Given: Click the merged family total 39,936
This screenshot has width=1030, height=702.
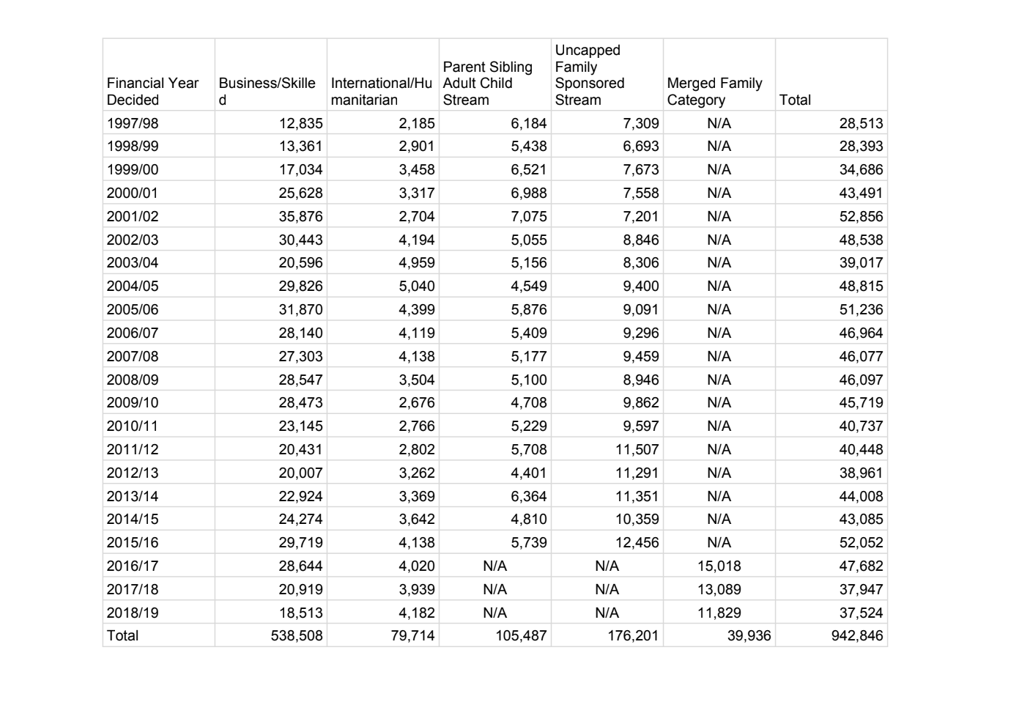Looking at the screenshot, I should click(x=749, y=635).
